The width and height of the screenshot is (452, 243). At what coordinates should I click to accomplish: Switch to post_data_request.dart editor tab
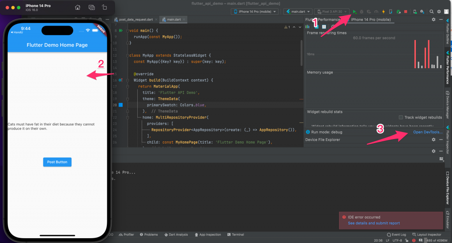click(136, 19)
